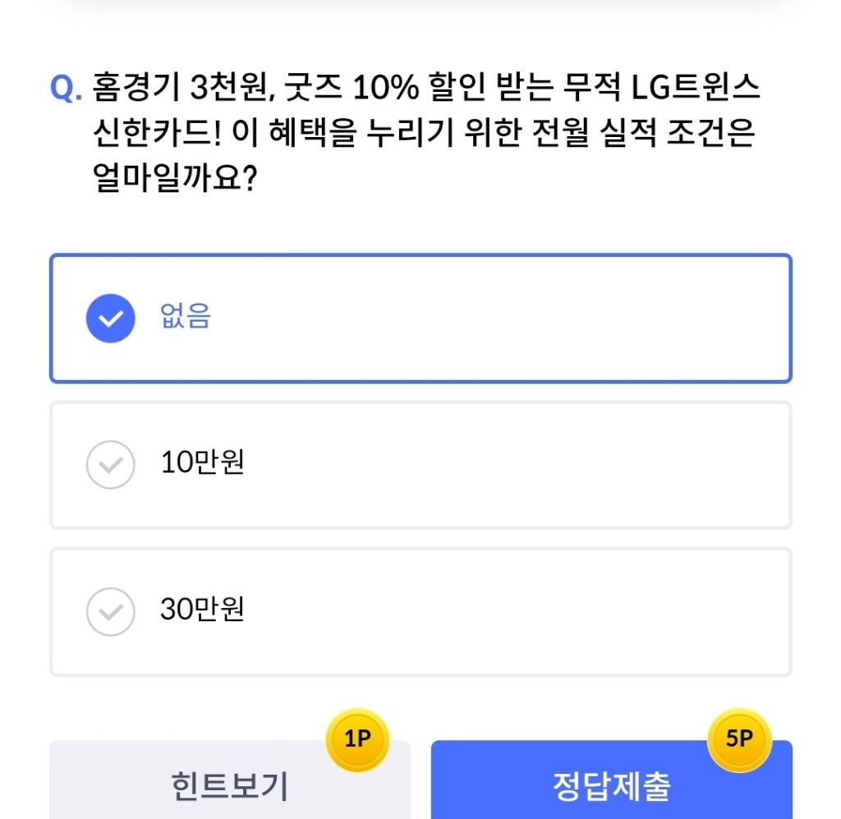Screen dimensions: 841x819
Task: Click the blue Q. question marker
Action: (66, 89)
